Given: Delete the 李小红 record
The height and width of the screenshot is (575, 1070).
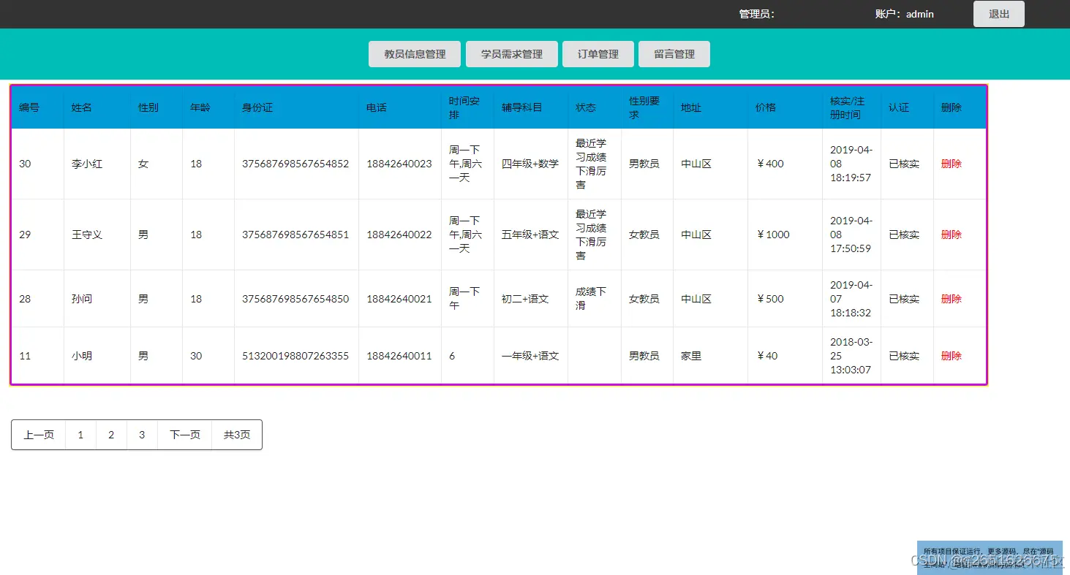Looking at the screenshot, I should pos(951,164).
